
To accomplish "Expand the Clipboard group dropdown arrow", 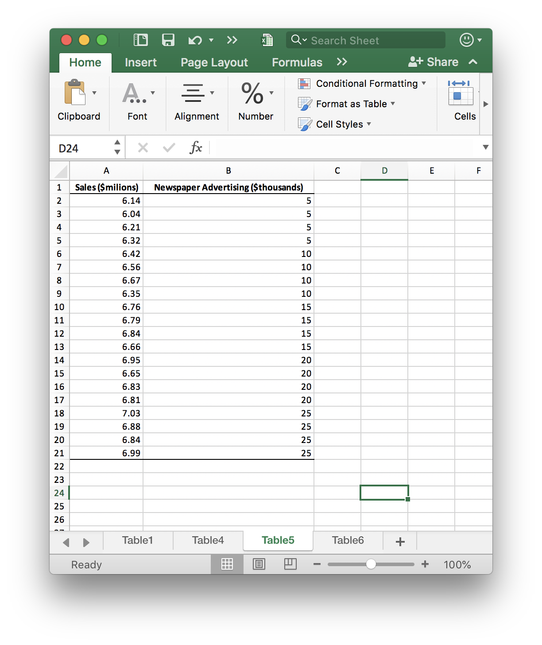I will (94, 93).
